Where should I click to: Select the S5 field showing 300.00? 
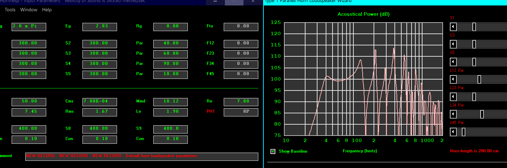click(100, 75)
